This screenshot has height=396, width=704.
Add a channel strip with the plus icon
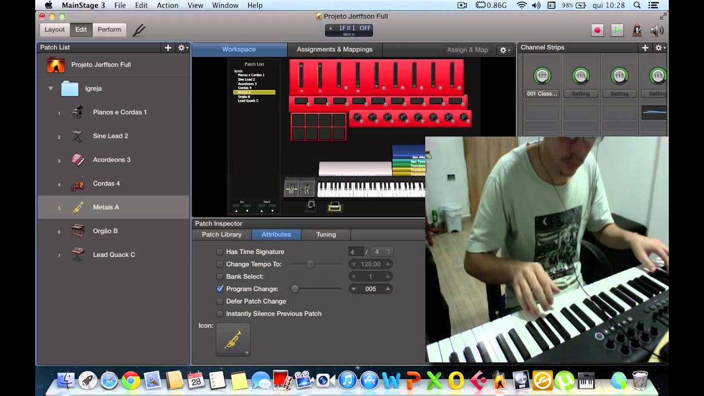pos(645,48)
